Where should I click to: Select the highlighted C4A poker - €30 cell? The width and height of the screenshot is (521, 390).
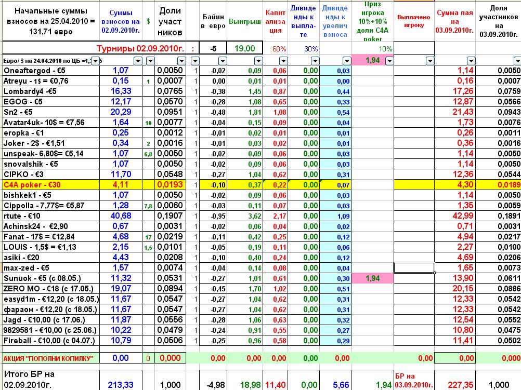[51, 185]
